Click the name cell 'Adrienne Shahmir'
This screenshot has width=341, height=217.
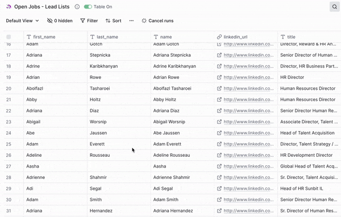tap(182, 177)
